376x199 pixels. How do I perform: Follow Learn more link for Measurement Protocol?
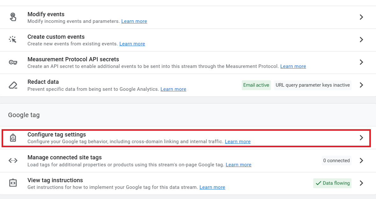pyautogui.click(x=293, y=66)
